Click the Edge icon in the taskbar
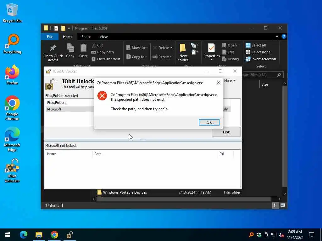 pos(23,235)
